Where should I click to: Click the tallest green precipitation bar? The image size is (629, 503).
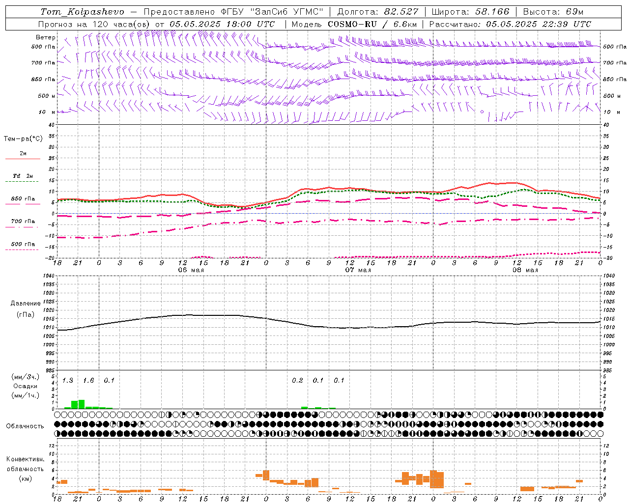point(82,404)
